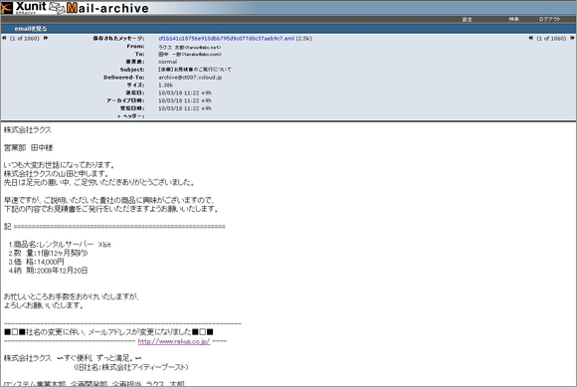Screen dimensions: 577x387
Task: Click the Mail-archive title banner
Action: [107, 8]
